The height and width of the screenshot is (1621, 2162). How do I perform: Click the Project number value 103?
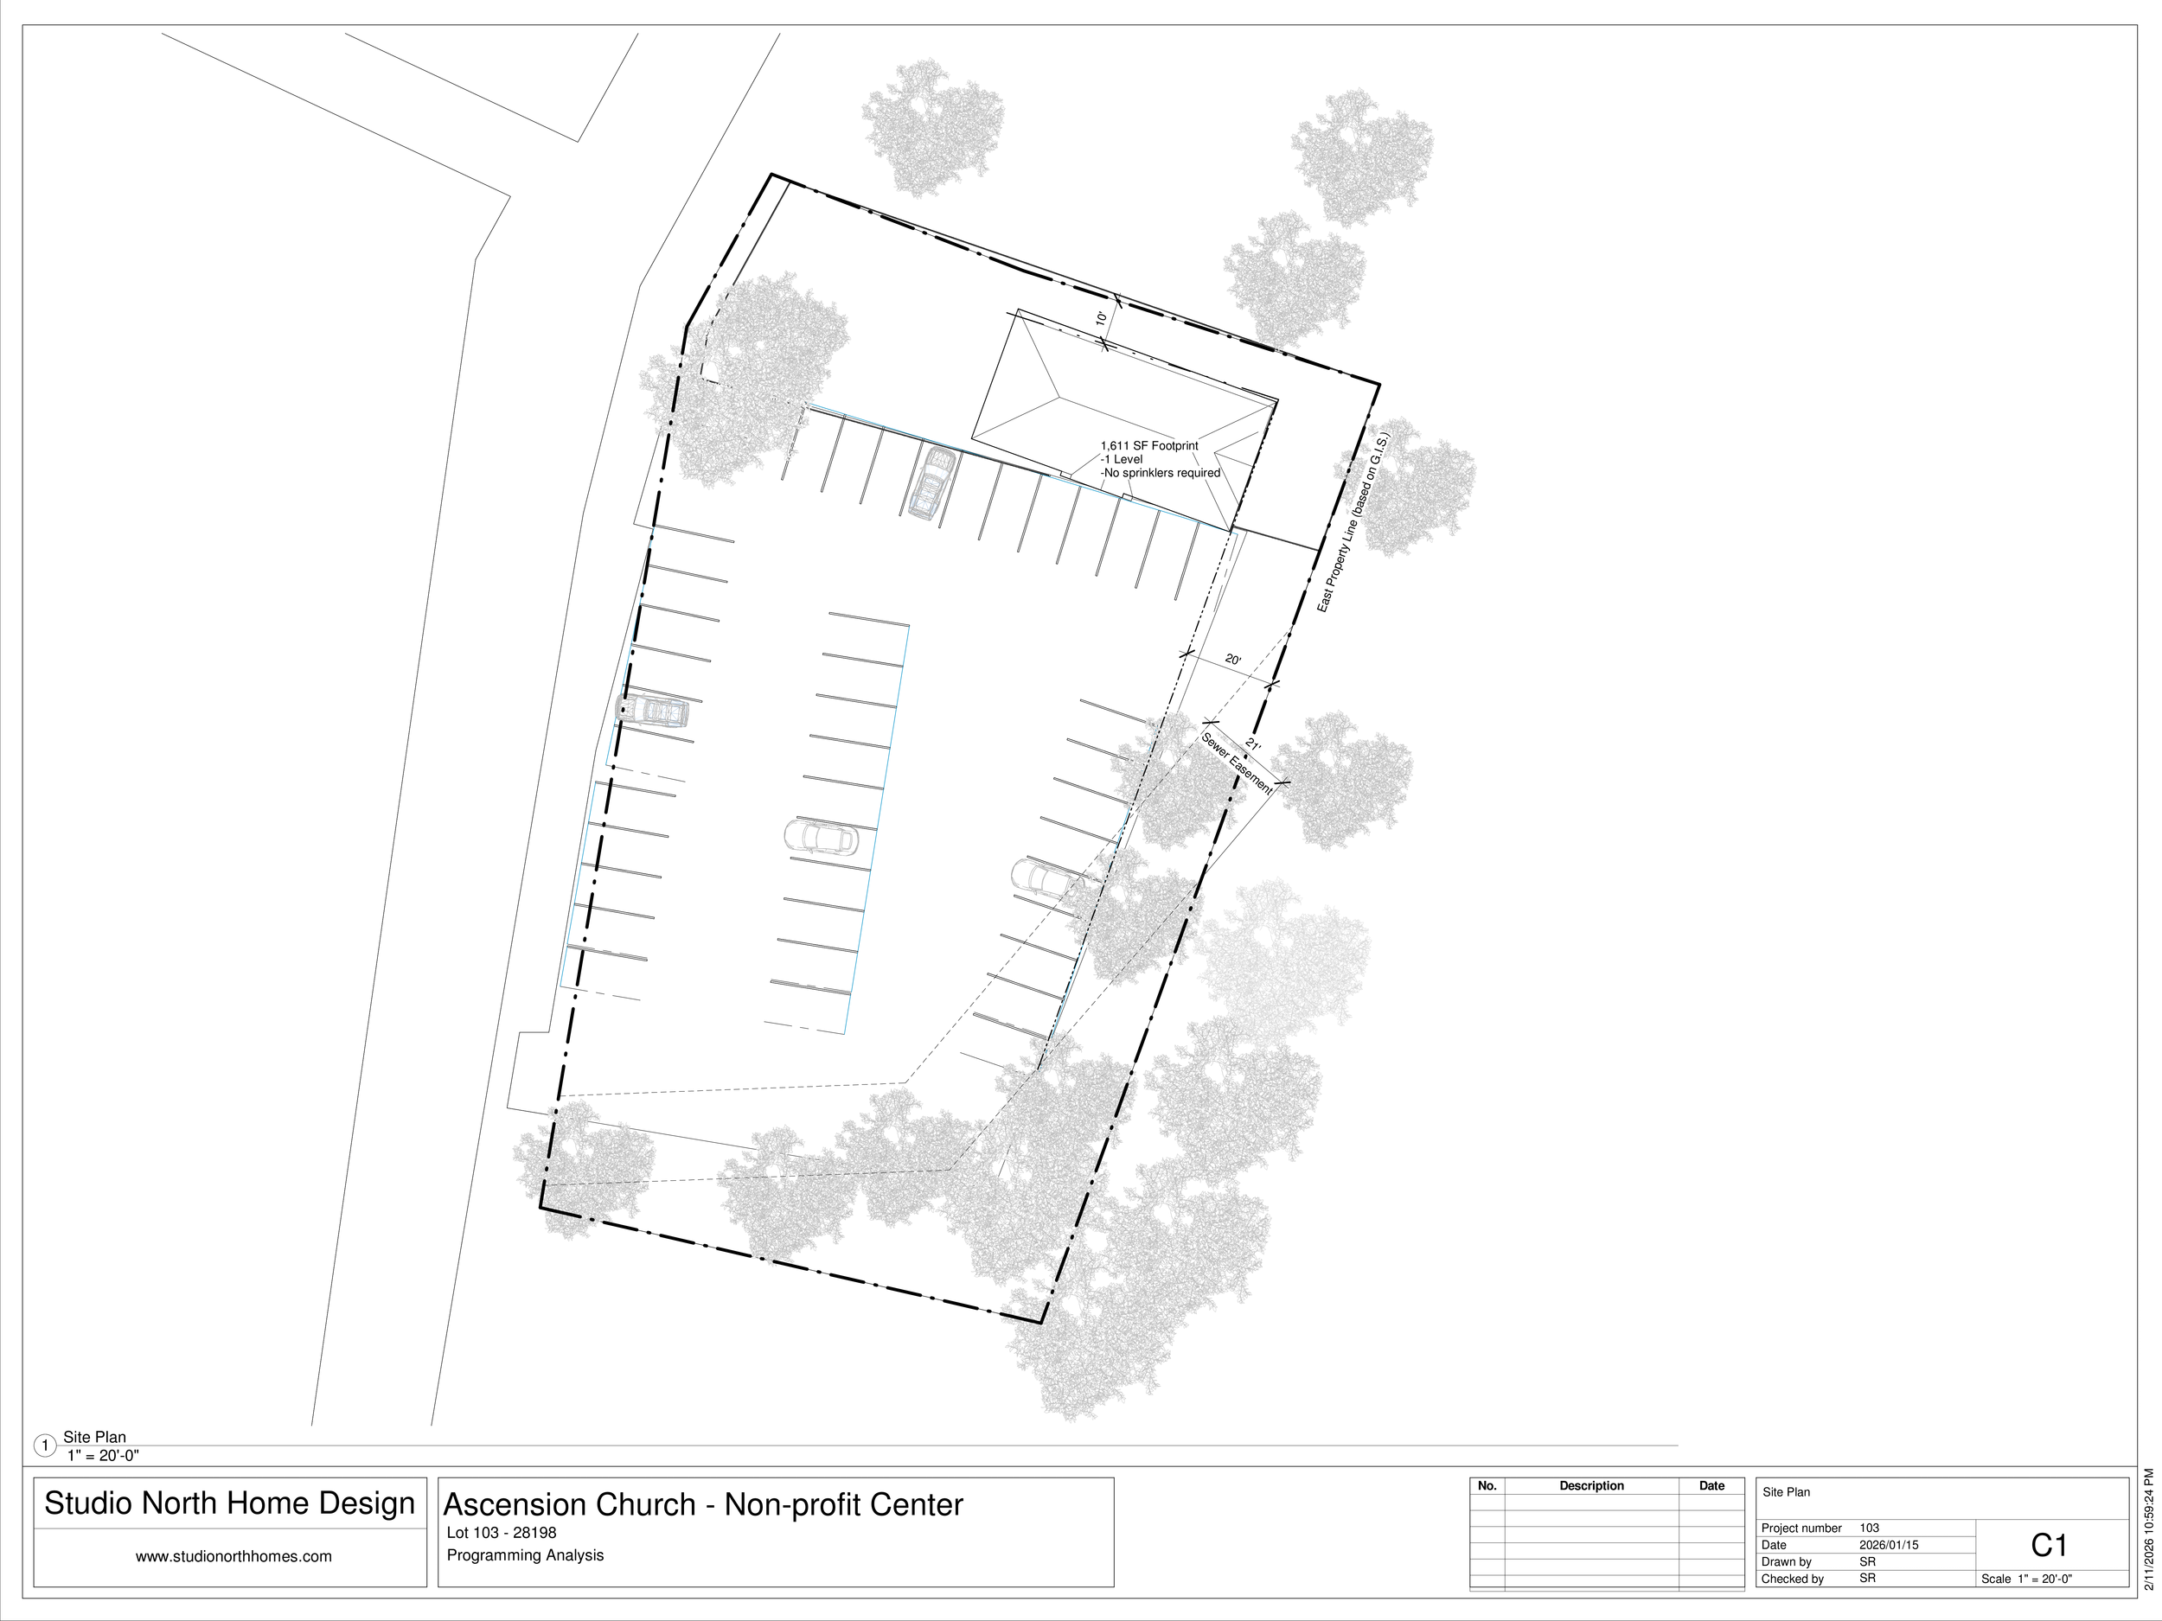(1869, 1528)
